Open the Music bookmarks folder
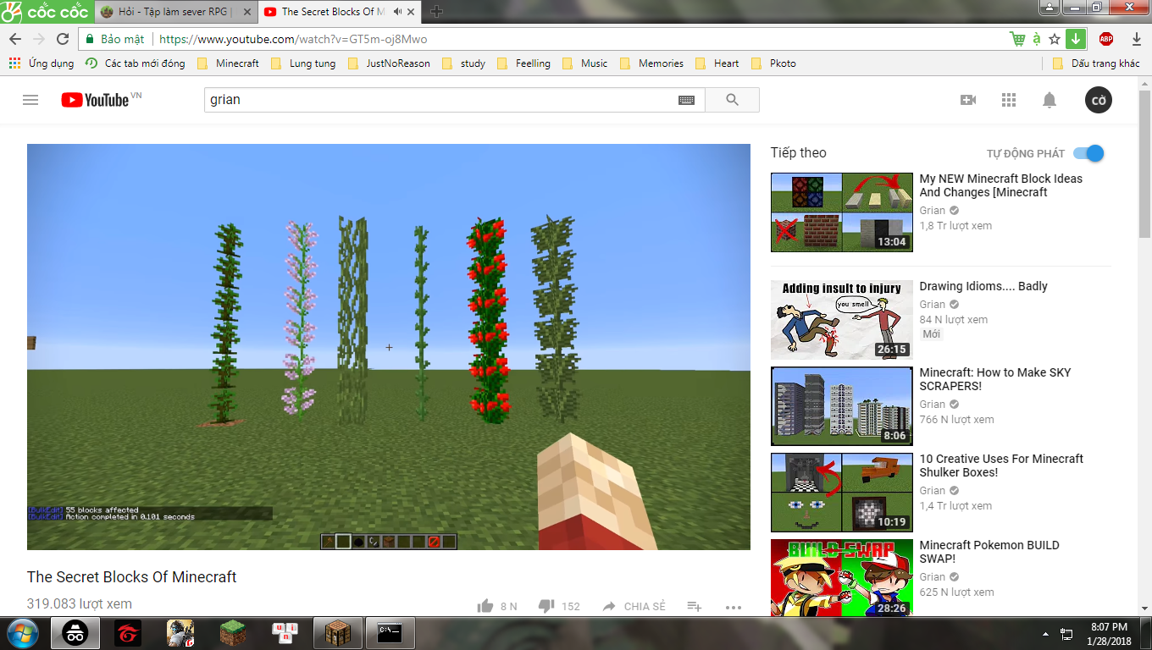Image resolution: width=1152 pixels, height=650 pixels. pos(584,63)
